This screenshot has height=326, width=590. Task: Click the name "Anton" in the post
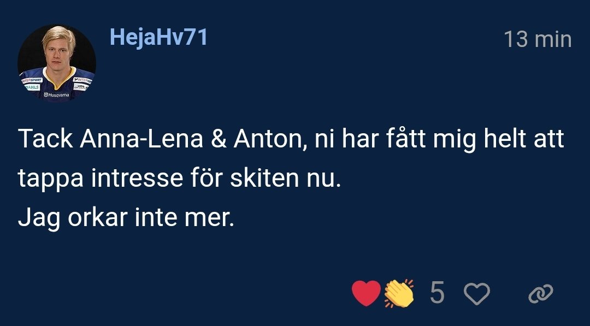[268, 139]
